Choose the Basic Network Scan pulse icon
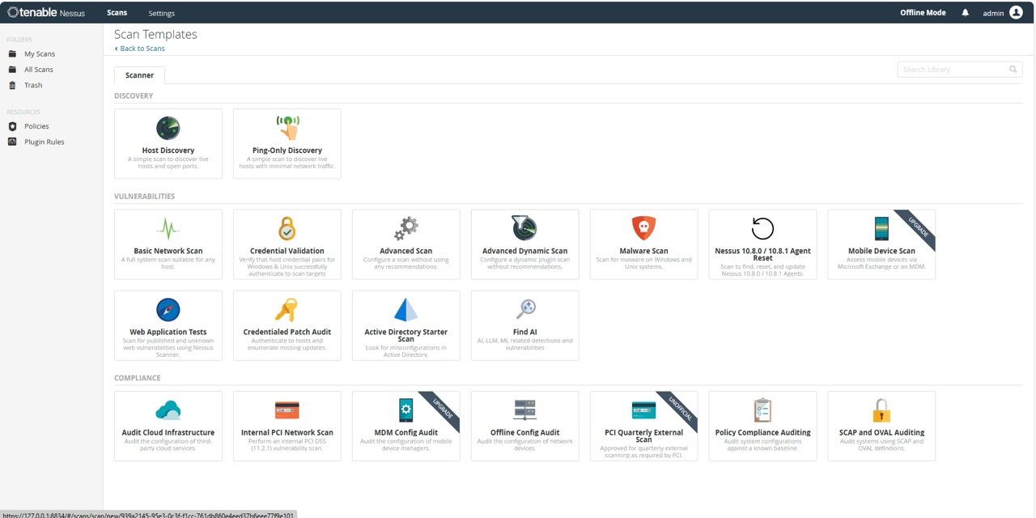1036x518 pixels. [168, 229]
